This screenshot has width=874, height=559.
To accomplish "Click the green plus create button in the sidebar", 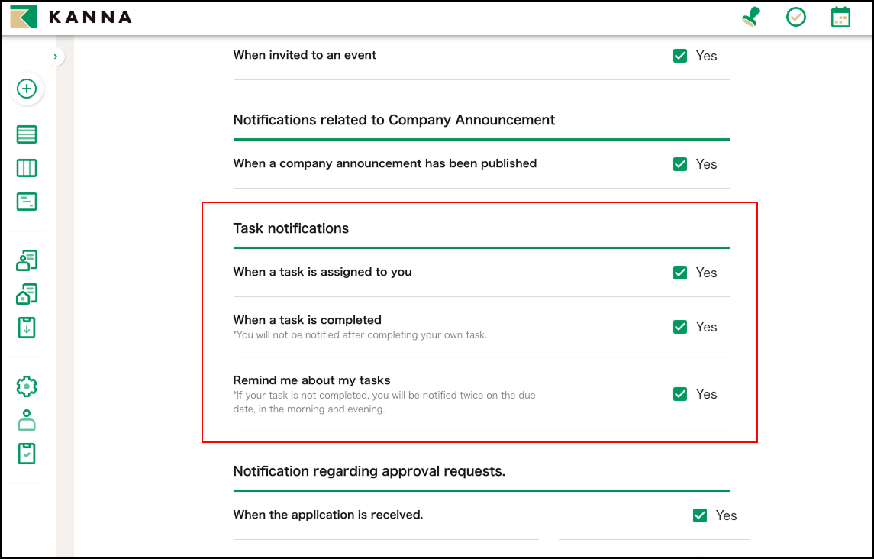I will click(x=27, y=89).
